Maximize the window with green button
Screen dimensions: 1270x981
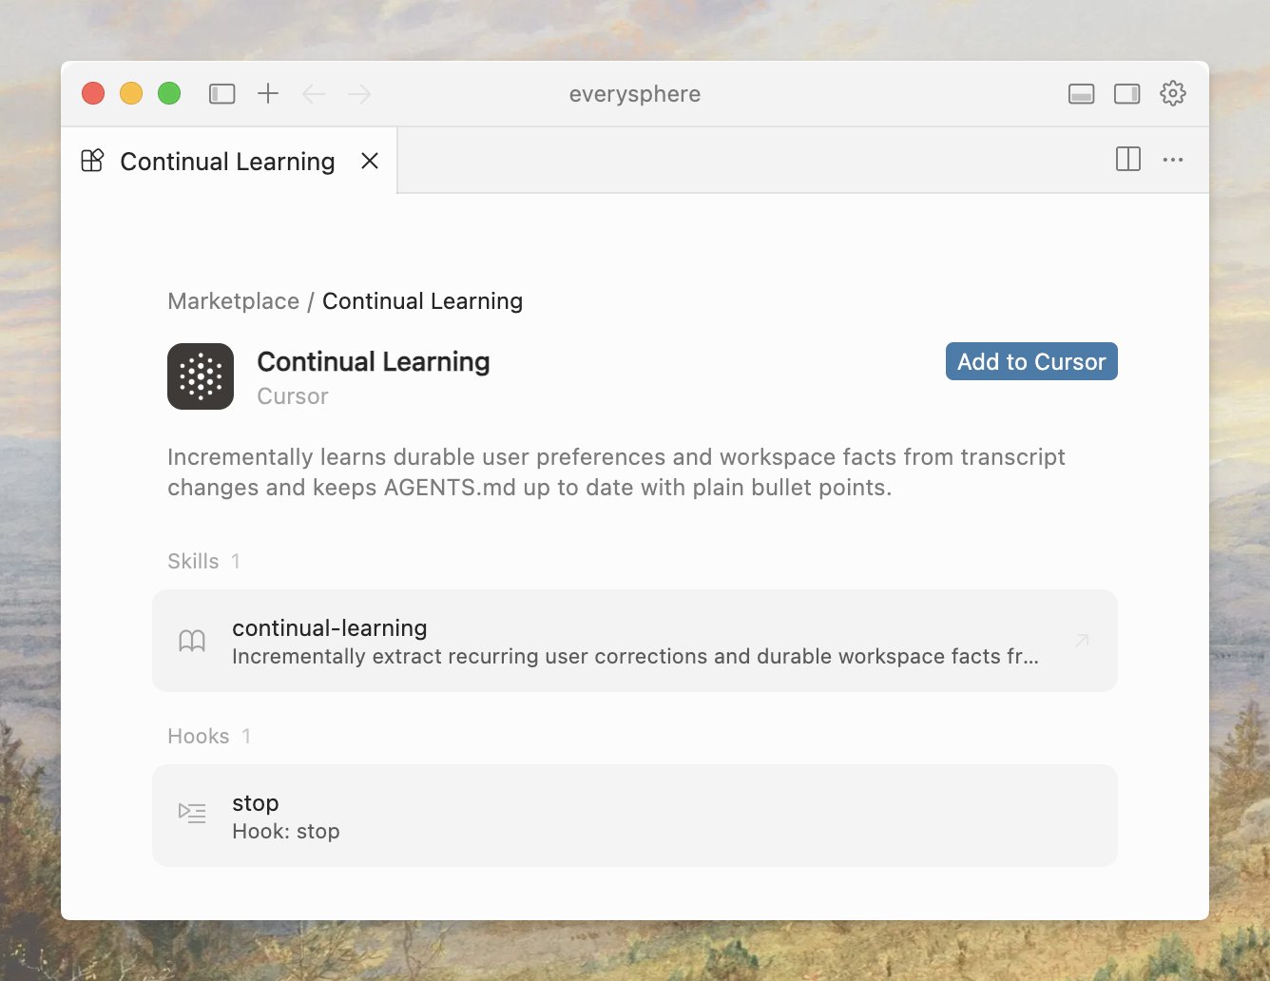(169, 93)
